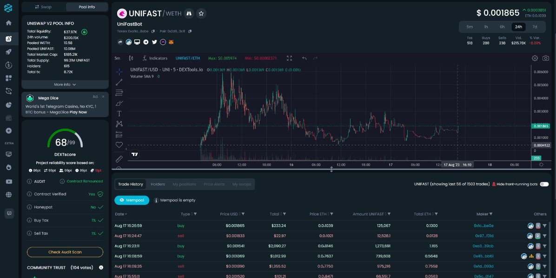The width and height of the screenshot is (556, 278).
Task: Click Play Now in Mega Dice ad
Action: [x=79, y=112]
